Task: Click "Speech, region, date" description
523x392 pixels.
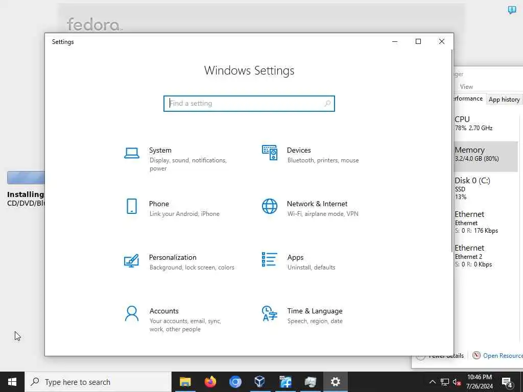Action: coord(315,321)
